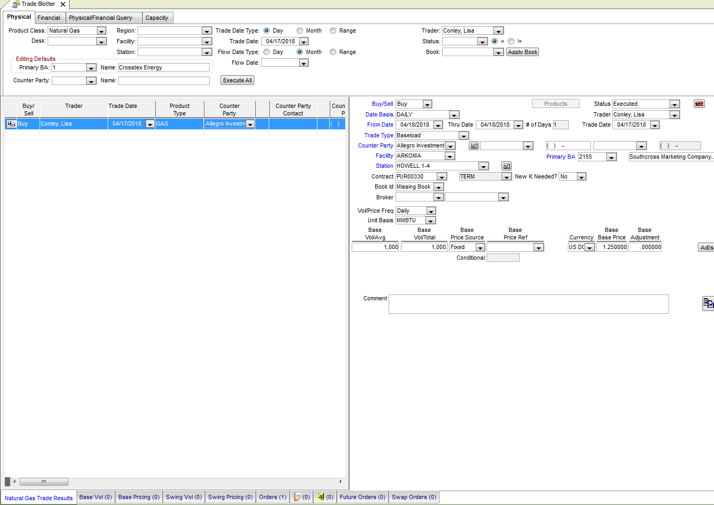The width and height of the screenshot is (714, 505).
Task: Click the Execute All button
Action: [237, 80]
